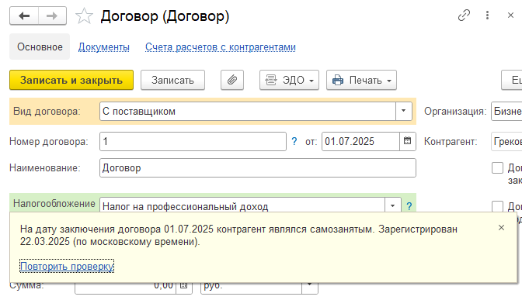This screenshot has width=522, height=300.
Task: Go back with the left arrow button
Action: 24,16
